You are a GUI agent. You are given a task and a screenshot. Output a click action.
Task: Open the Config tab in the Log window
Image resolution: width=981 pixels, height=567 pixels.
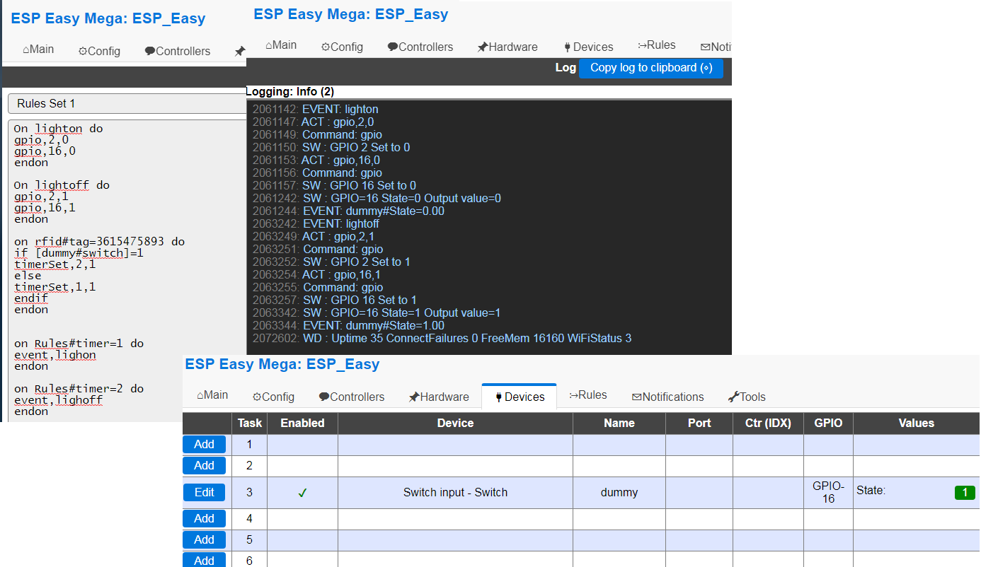tap(342, 47)
